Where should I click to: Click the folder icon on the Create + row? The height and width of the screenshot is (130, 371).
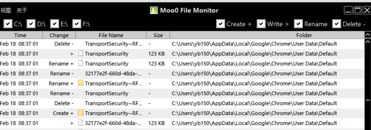click(80, 113)
